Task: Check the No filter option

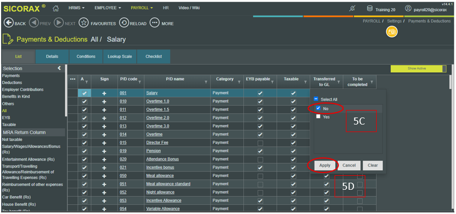Action: click(x=318, y=108)
